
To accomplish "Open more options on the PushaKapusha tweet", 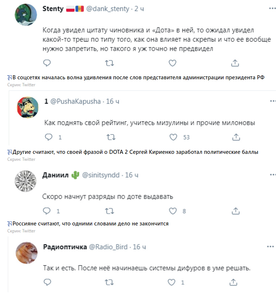I will [272, 101].
